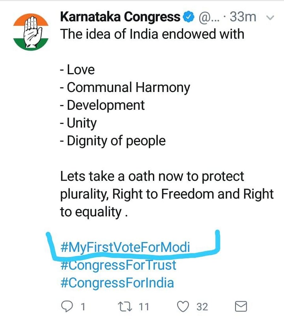Click the reply count number 1
This screenshot has width=284, height=319.
(83, 307)
